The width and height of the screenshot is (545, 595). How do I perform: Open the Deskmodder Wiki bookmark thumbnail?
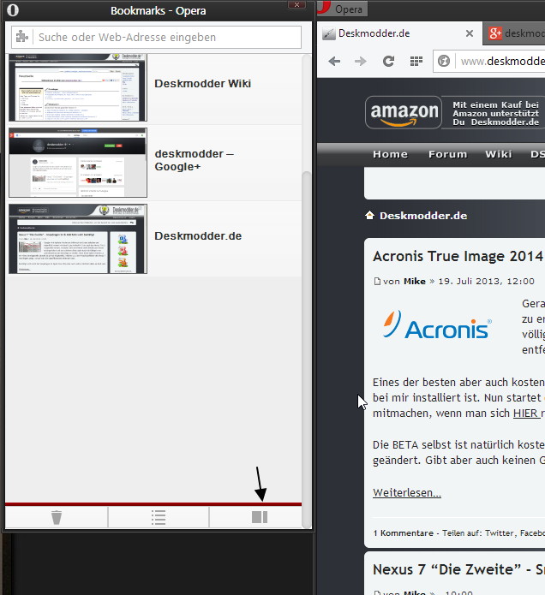click(78, 87)
